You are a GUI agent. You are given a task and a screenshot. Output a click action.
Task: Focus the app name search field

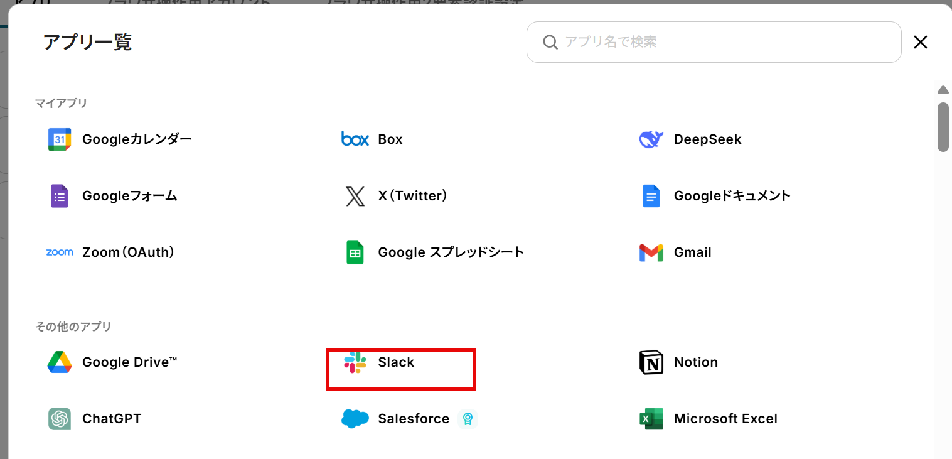point(714,42)
